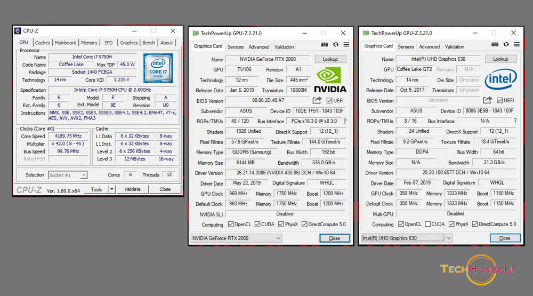Open the NVIDIA GeForce RTX 2060 GPU selector

tap(237, 238)
